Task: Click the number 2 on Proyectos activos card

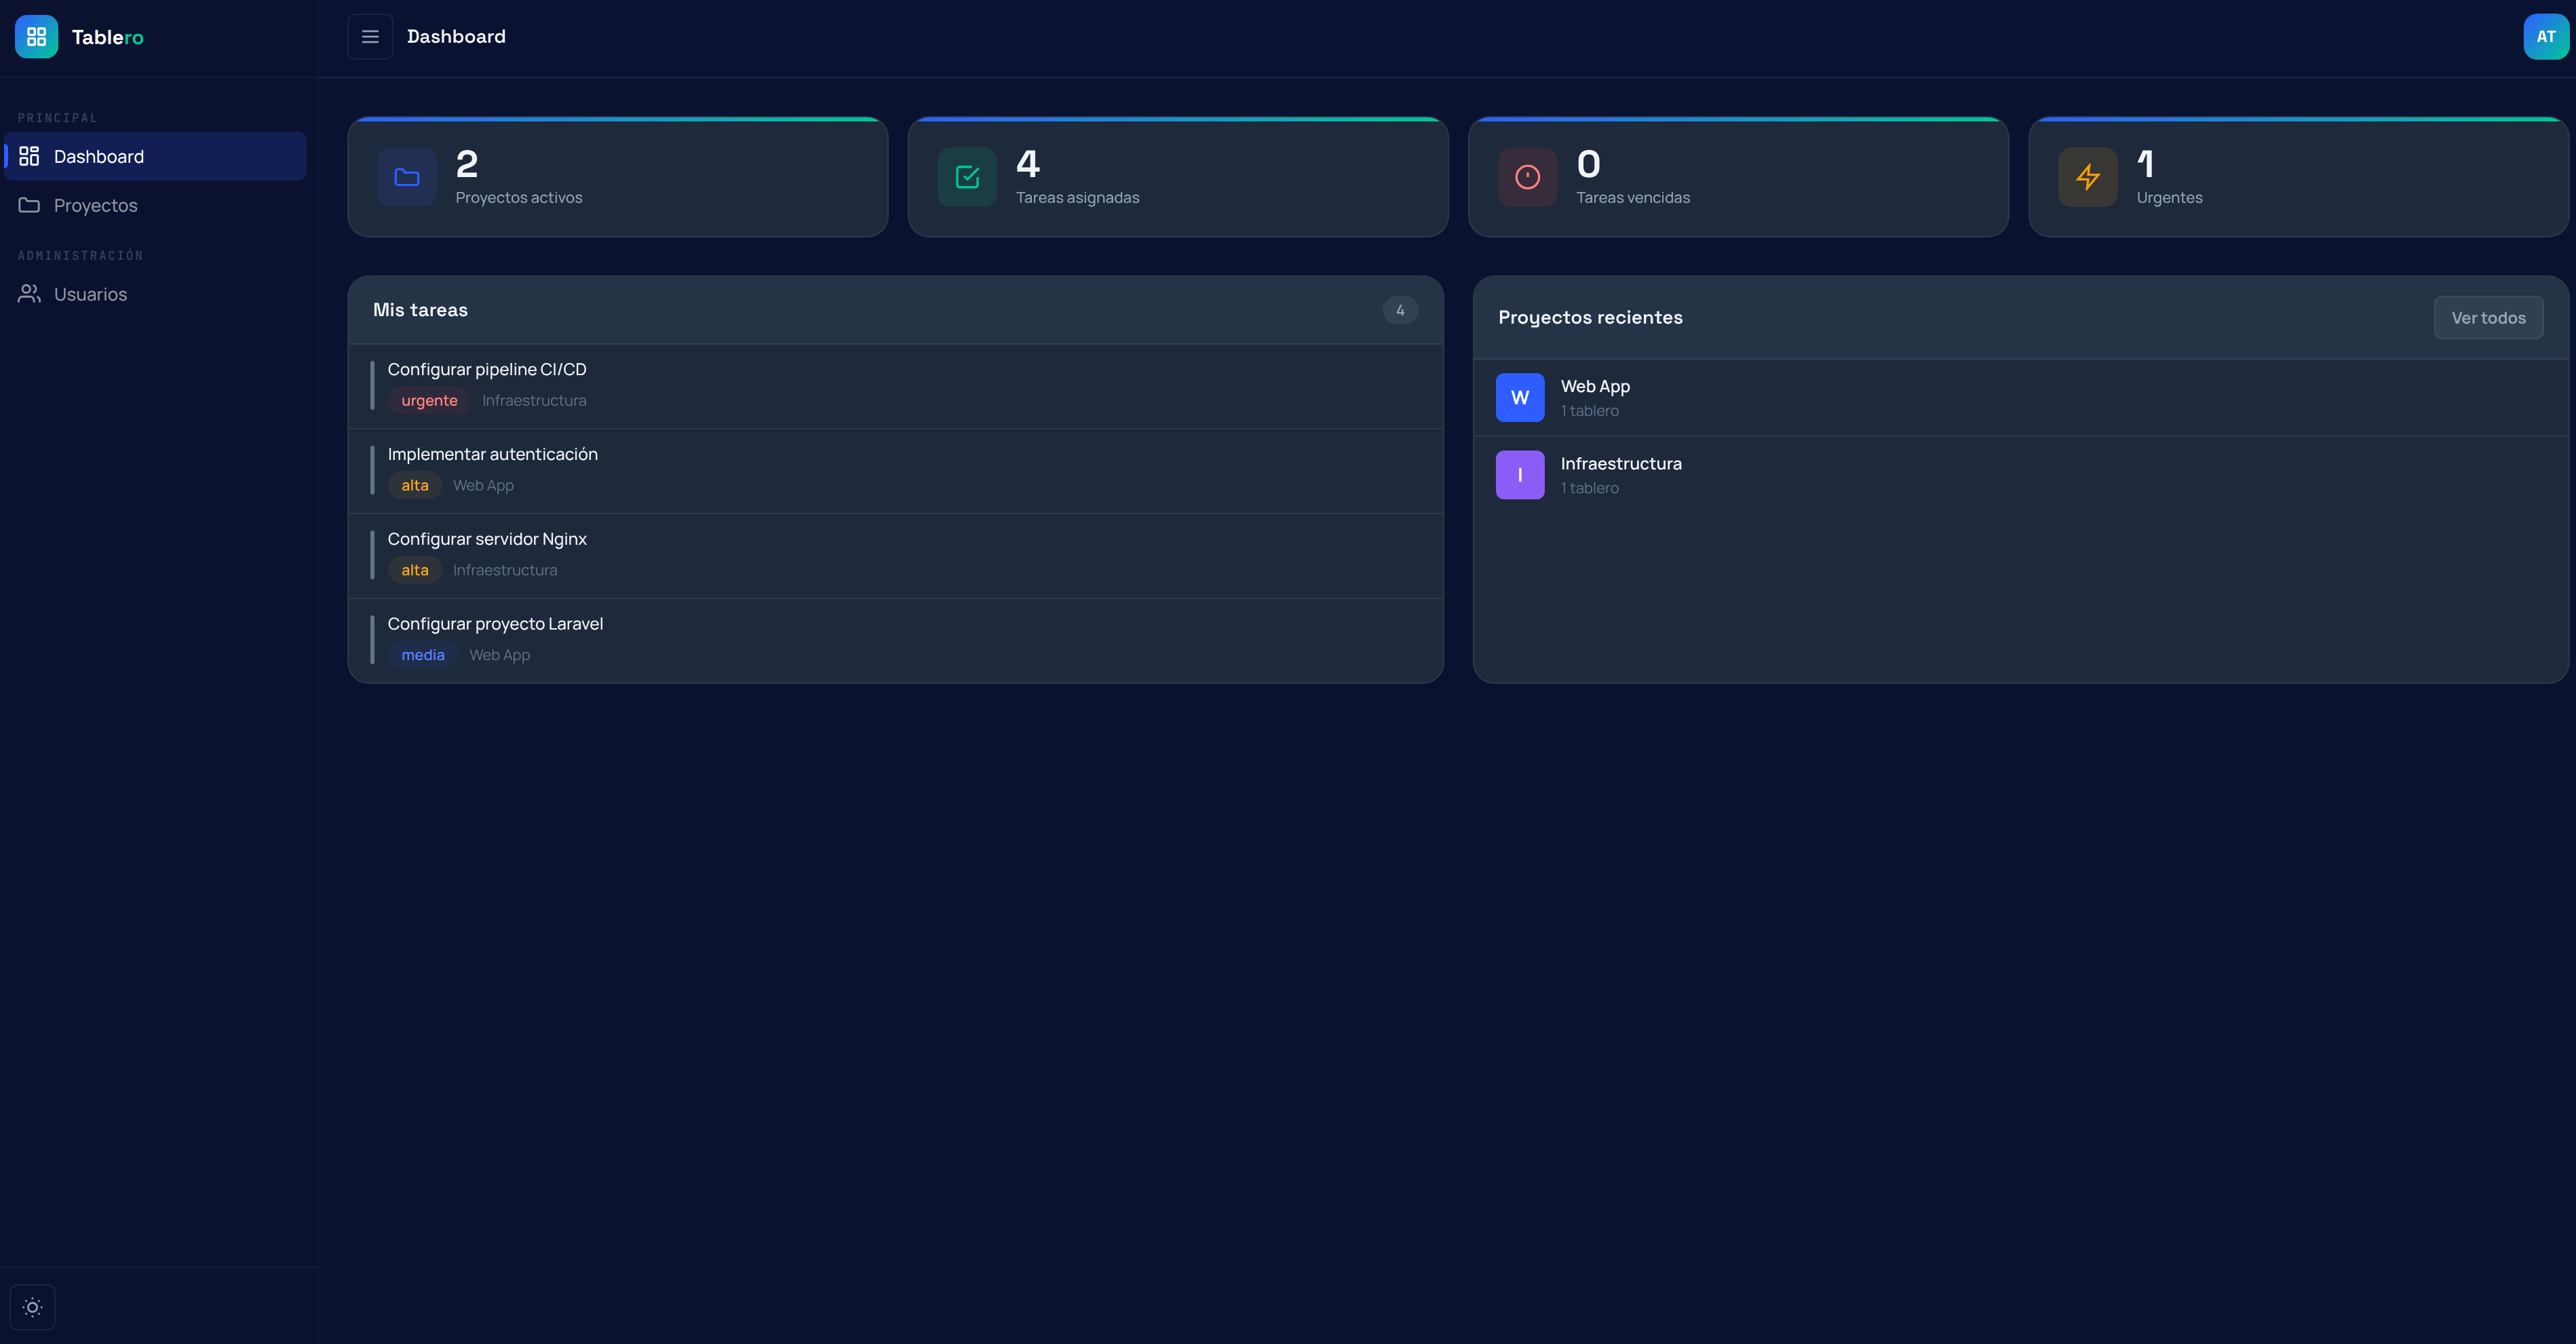Action: click(x=467, y=164)
